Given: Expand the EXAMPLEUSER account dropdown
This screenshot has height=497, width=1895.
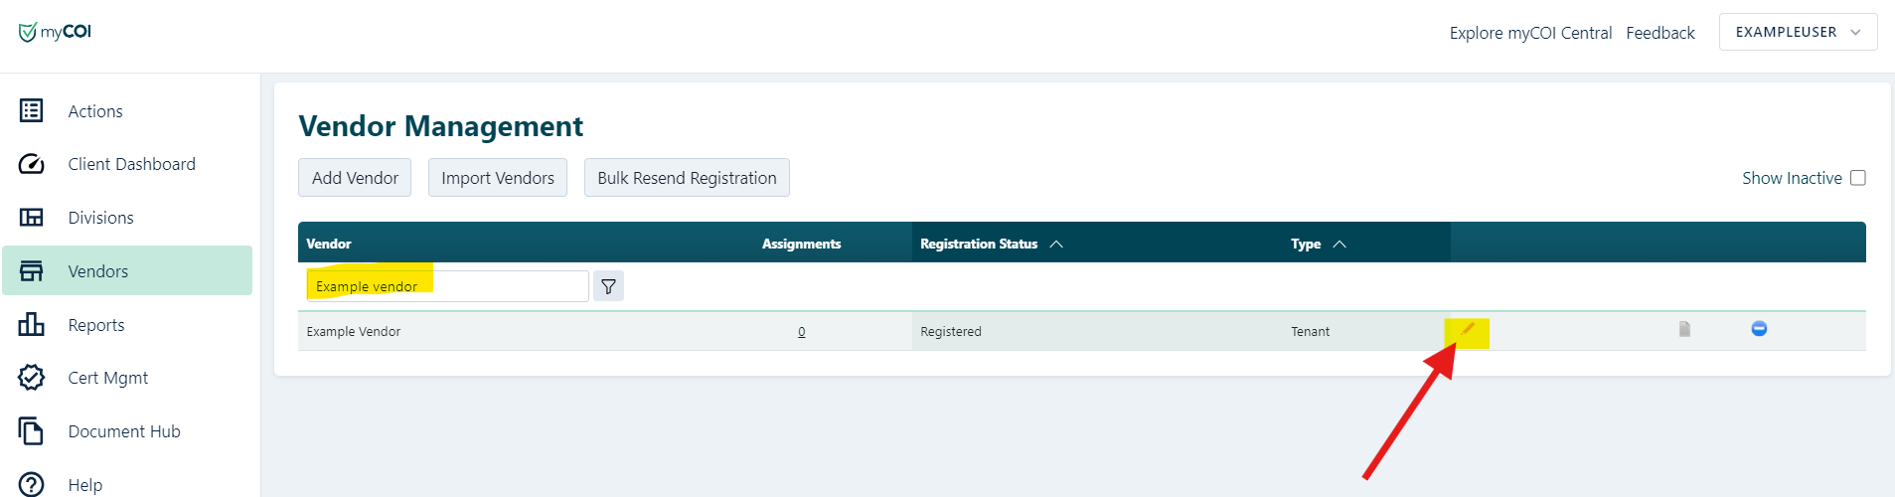Looking at the screenshot, I should point(1798,32).
